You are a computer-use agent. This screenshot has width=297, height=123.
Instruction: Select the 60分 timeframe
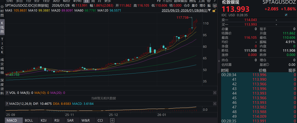click(x=66, y=1)
